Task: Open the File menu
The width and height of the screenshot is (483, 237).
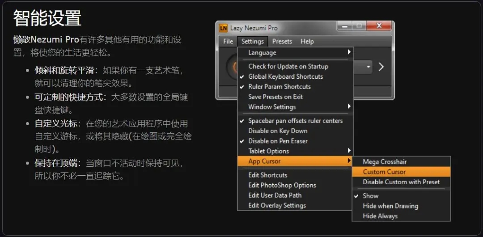Action: tap(228, 41)
